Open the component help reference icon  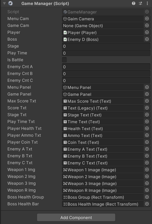133,3
